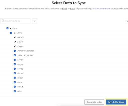Deselect the abfor column checkbox

coord(15,60)
